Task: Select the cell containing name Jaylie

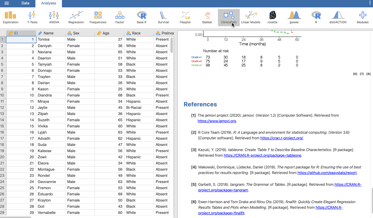Action: coord(50,107)
